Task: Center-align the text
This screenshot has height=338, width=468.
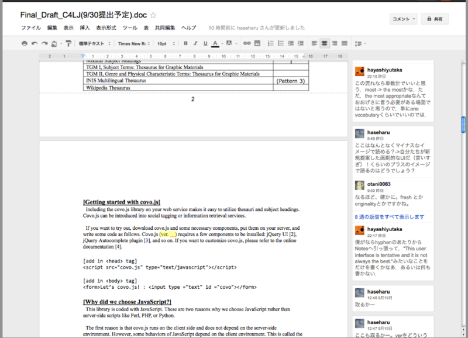Action: [x=324, y=43]
